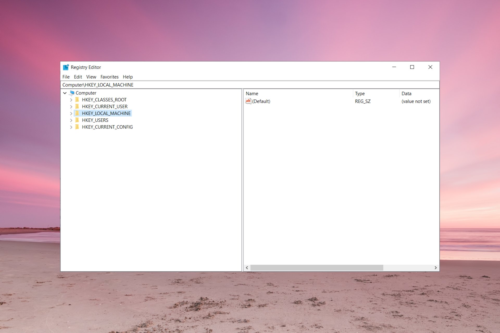The height and width of the screenshot is (333, 500).
Task: Select the HKEY_CLASSES_ROOT label
Action: (x=104, y=100)
